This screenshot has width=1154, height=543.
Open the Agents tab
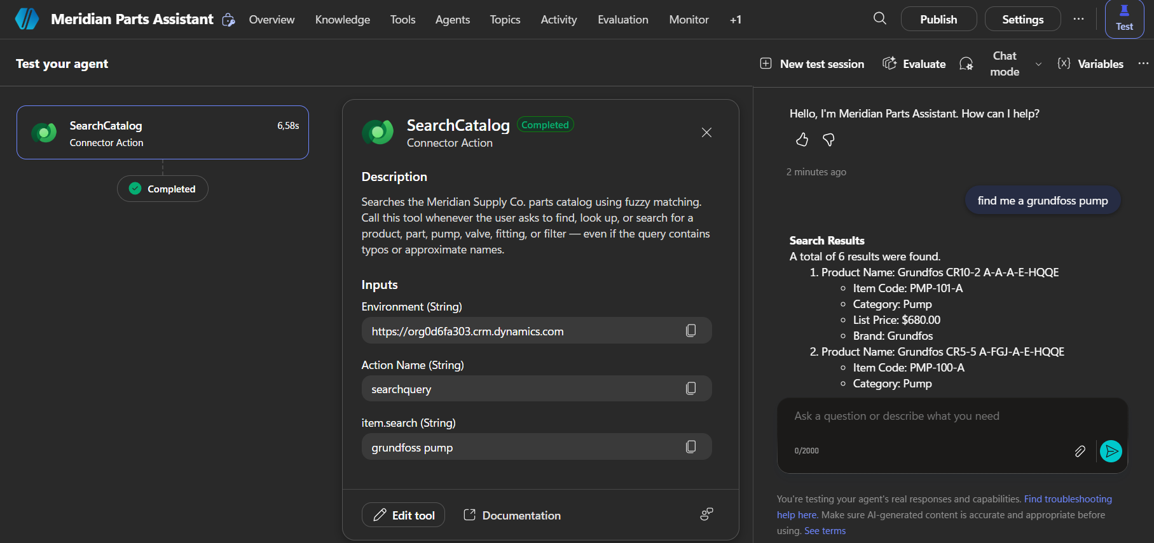click(x=453, y=20)
